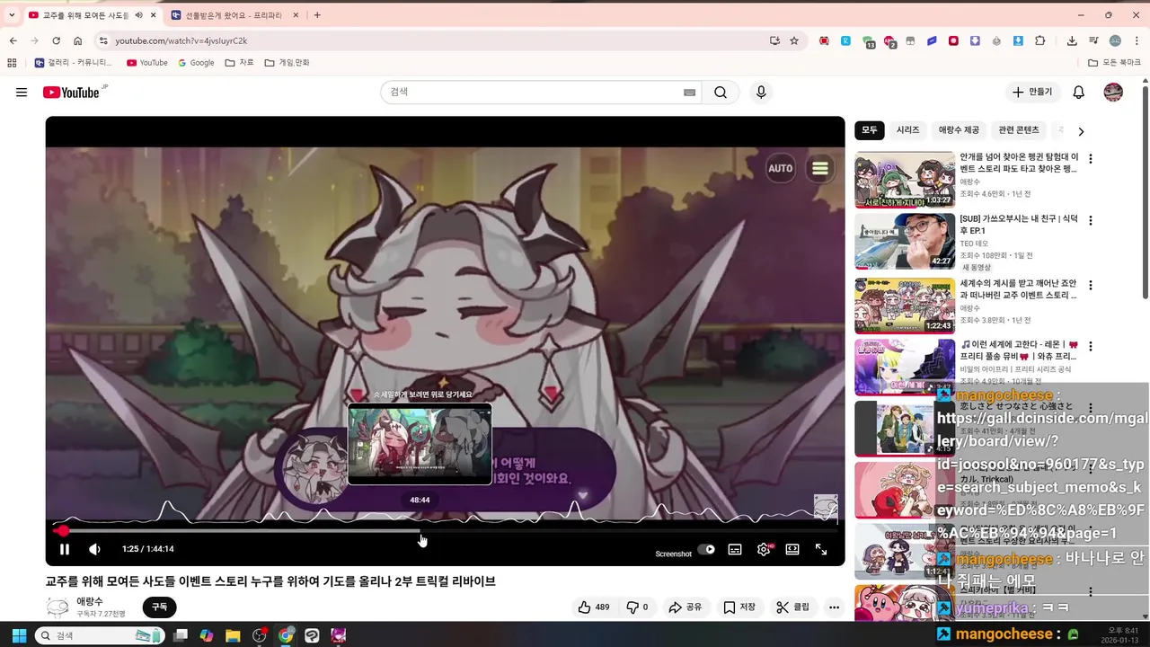The image size is (1150, 647).
Task: Open the 만들기 create button
Action: [x=1032, y=93]
